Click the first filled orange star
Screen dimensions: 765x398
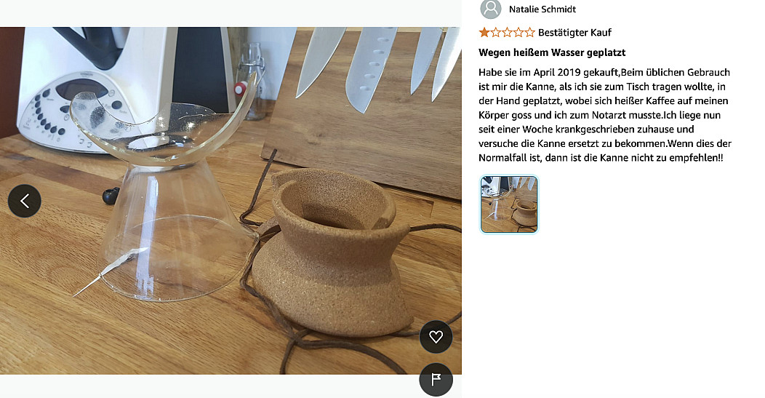pos(484,33)
